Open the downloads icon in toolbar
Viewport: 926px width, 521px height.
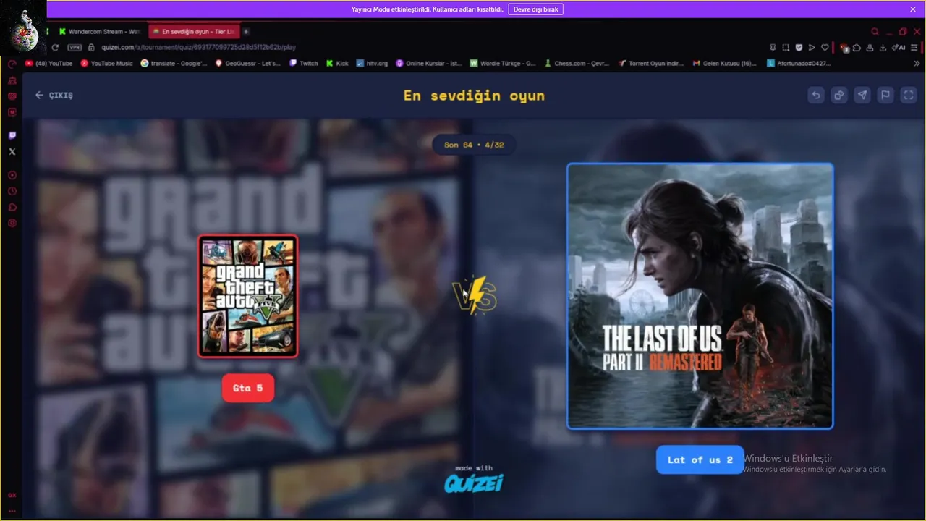pos(883,48)
